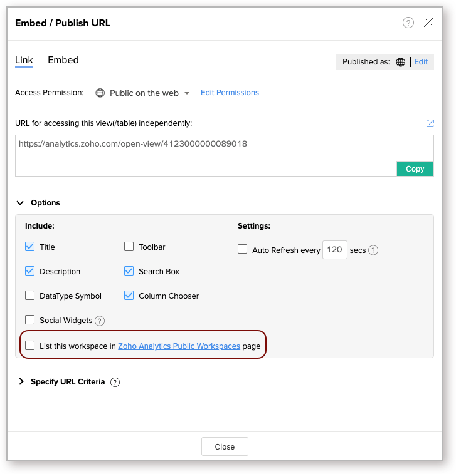
Task: Open the Zoho Analytics Public Workspaces link
Action: pos(179,346)
